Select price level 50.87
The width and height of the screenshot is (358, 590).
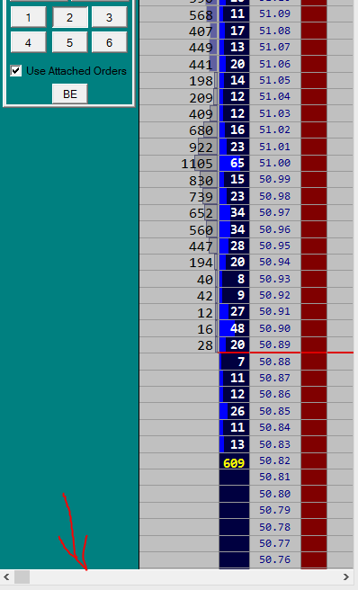(x=275, y=378)
